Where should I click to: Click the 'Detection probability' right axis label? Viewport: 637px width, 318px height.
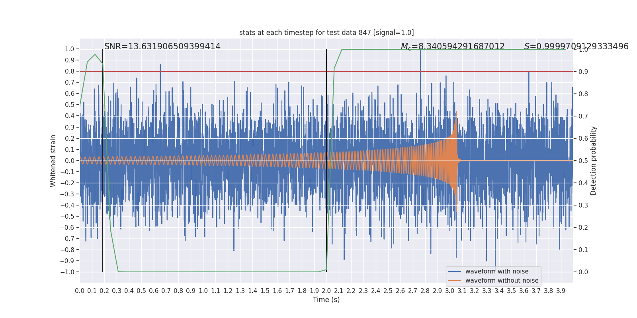[x=594, y=161]
